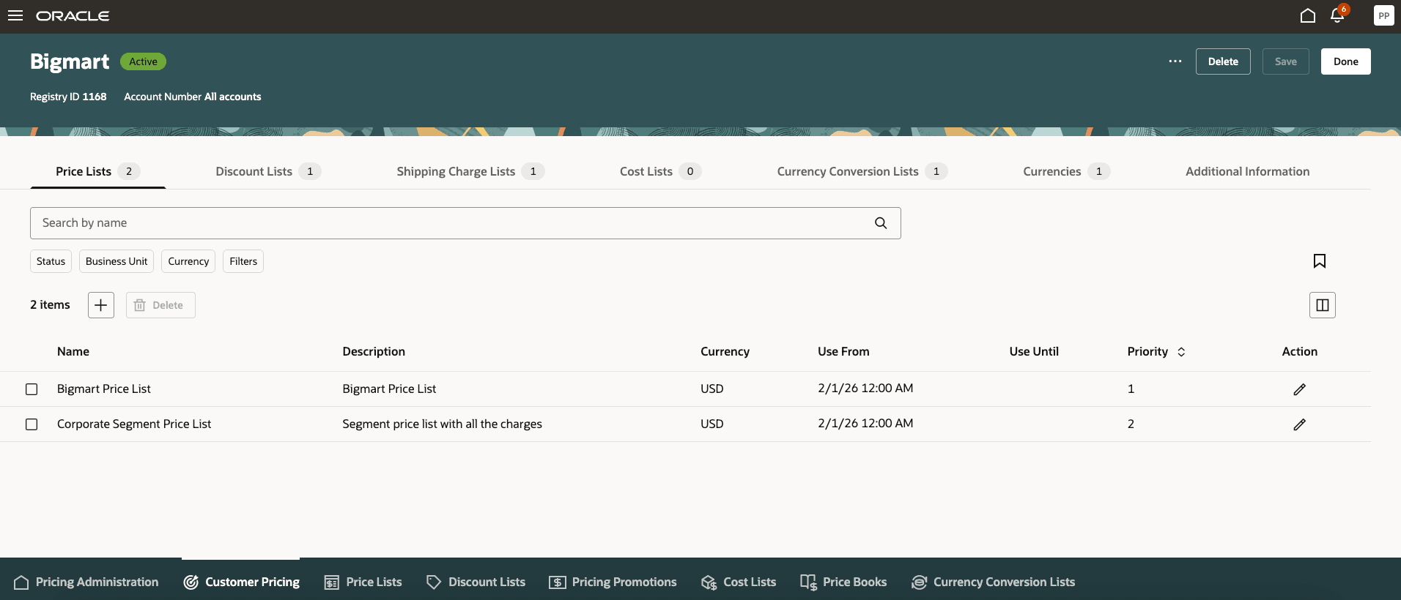This screenshot has height=600, width=1401.
Task: Add a new price list with plus
Action: [101, 305]
